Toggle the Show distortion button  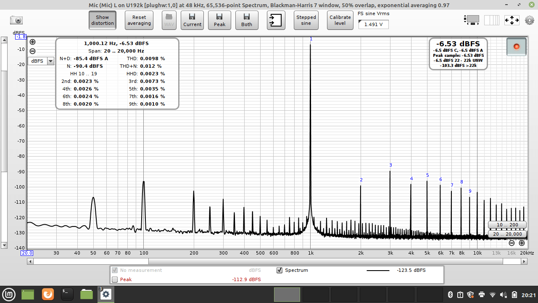click(x=103, y=20)
